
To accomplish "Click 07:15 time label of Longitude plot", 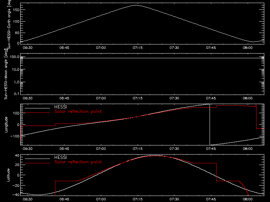I will tap(138, 148).
